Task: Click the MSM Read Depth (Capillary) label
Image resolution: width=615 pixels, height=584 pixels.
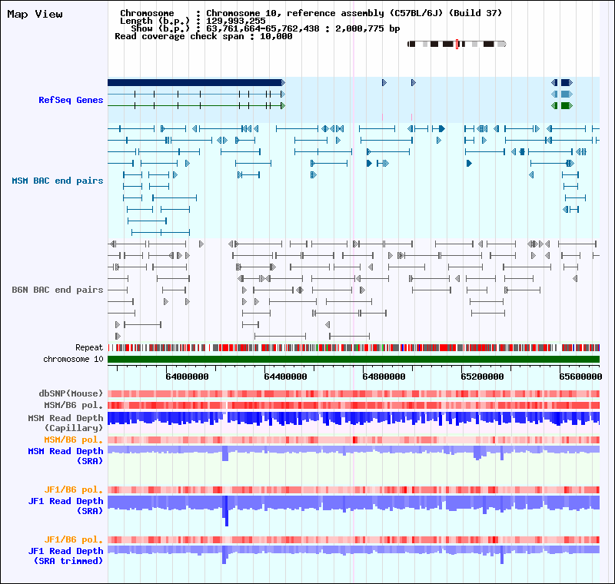Action: (65, 423)
